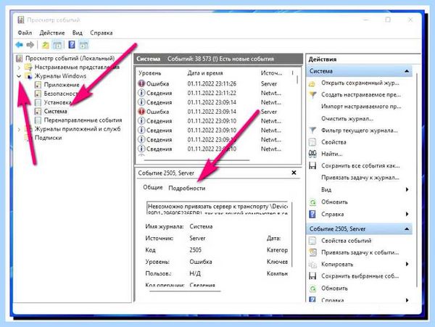Image resolution: width=435 pixels, height=327 pixels.
Task: Close the Событие 2505 details pane
Action: (x=294, y=173)
